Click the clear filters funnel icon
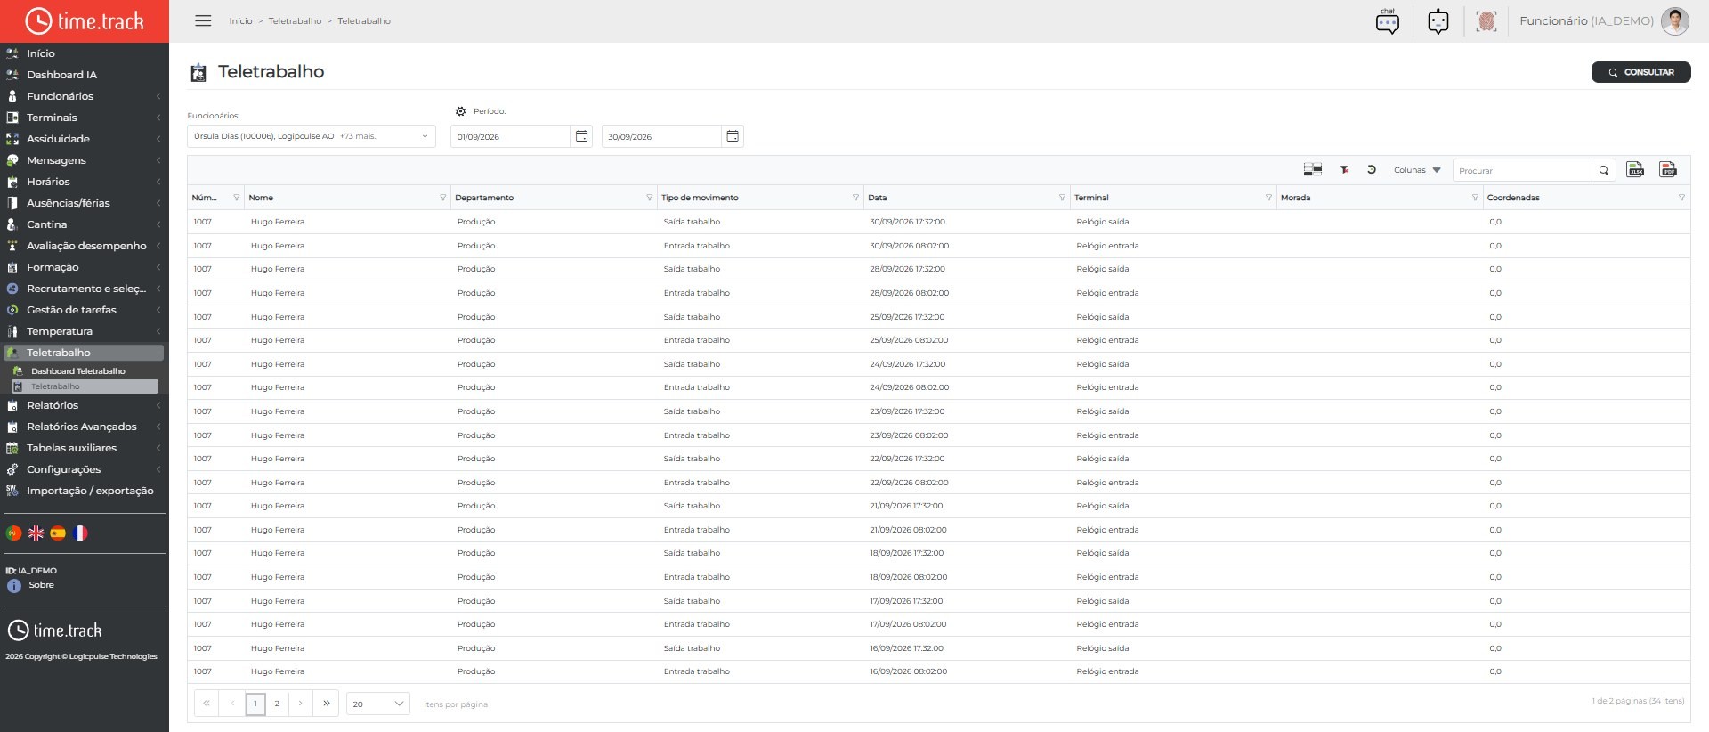Screen dimensions: 1709x732 coord(1344,170)
